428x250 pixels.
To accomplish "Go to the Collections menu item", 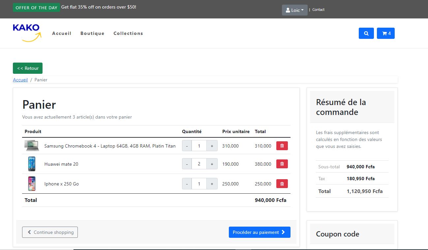I will click(x=128, y=33).
